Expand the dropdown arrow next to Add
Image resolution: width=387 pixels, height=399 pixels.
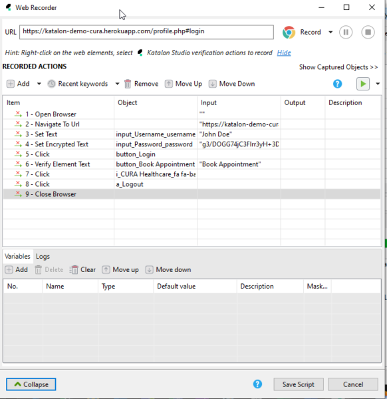click(x=39, y=84)
